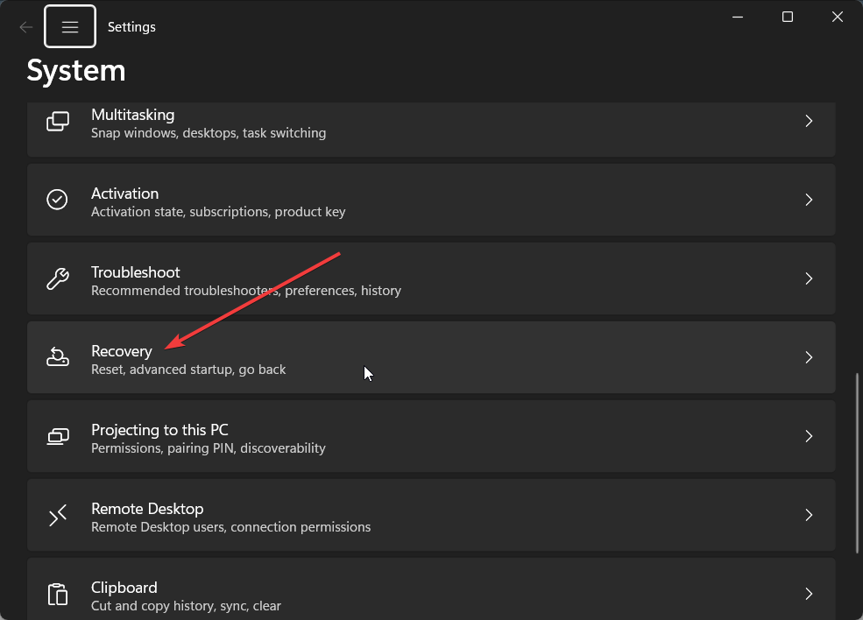Click the Recovery icon

point(57,357)
